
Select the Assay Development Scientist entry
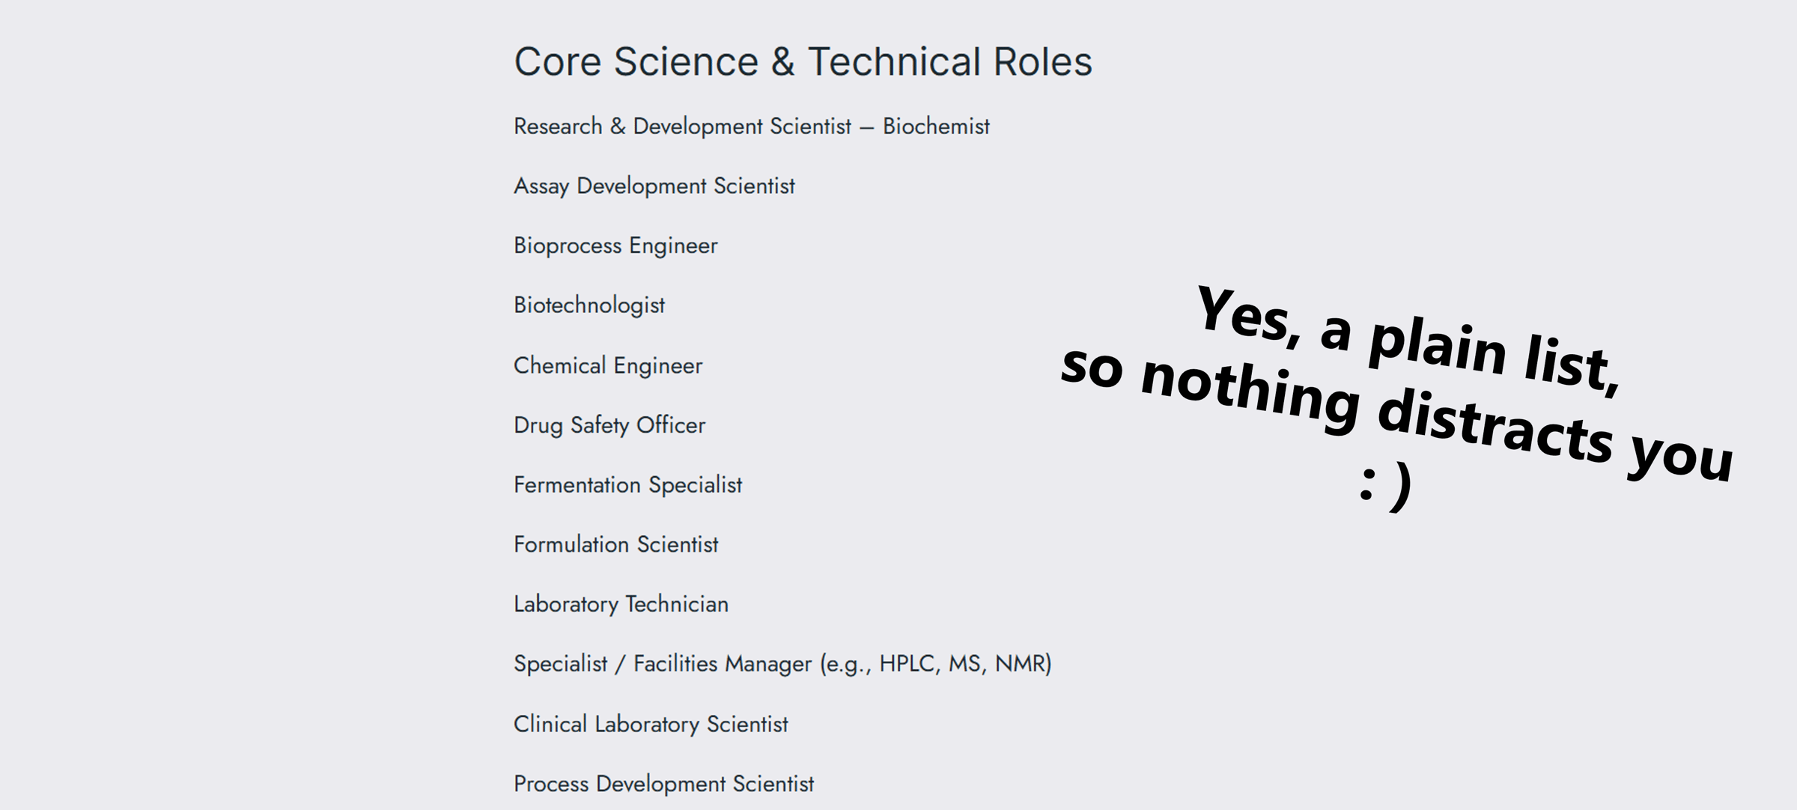pyautogui.click(x=654, y=186)
